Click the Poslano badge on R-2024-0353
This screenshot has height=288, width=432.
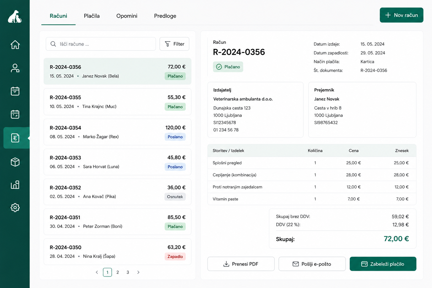[x=175, y=167]
